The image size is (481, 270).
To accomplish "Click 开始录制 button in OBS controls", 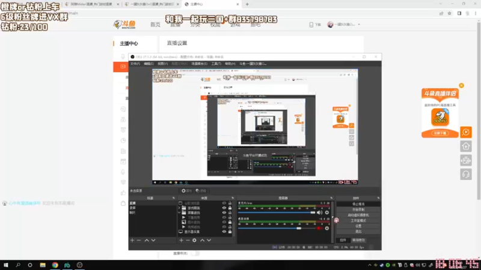I will 358,209.
